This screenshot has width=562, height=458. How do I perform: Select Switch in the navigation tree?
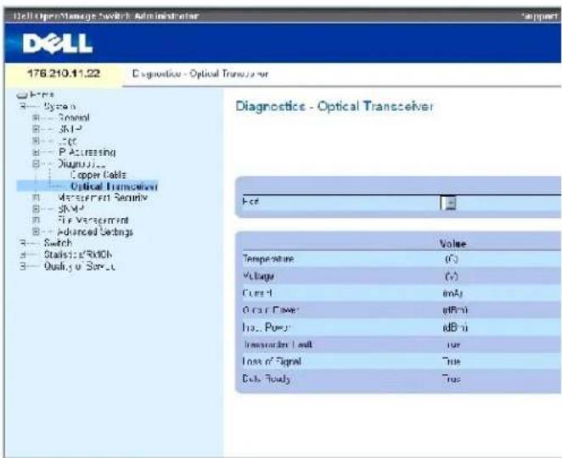pos(58,243)
